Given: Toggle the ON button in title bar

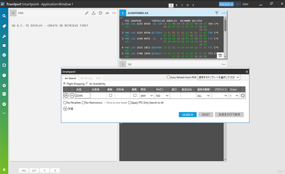Looking at the screenshot, I should [x=237, y=4].
